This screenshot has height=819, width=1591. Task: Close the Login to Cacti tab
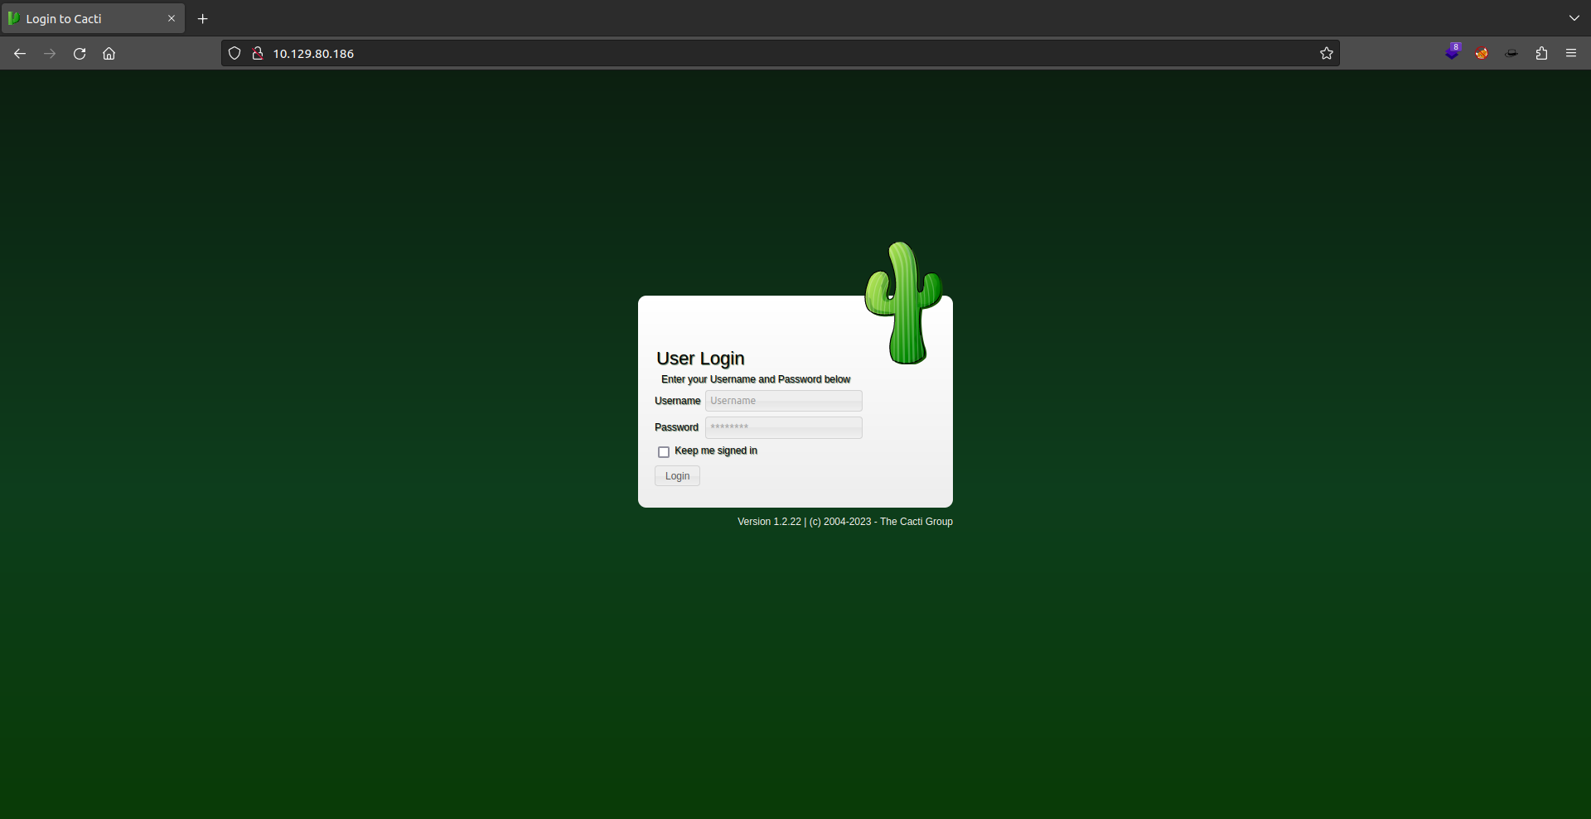click(x=172, y=18)
